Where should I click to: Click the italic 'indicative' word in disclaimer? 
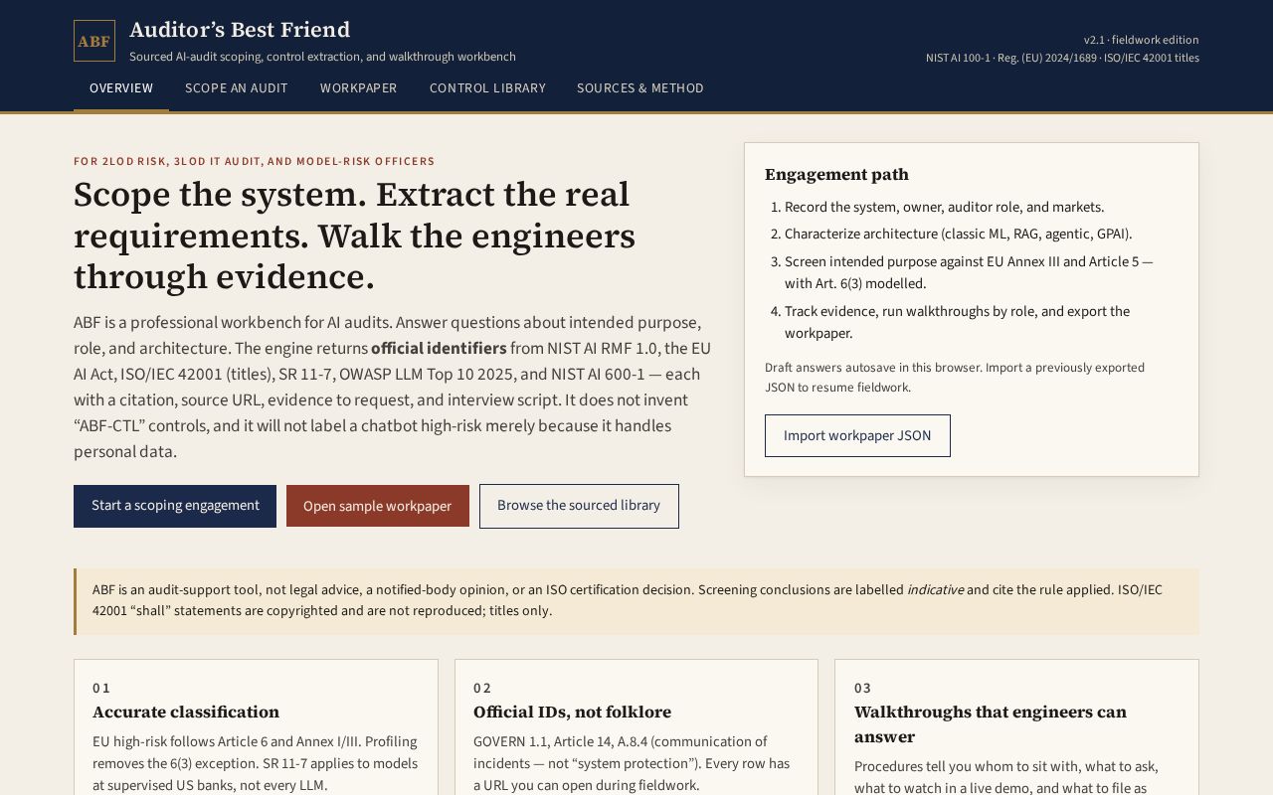935,590
